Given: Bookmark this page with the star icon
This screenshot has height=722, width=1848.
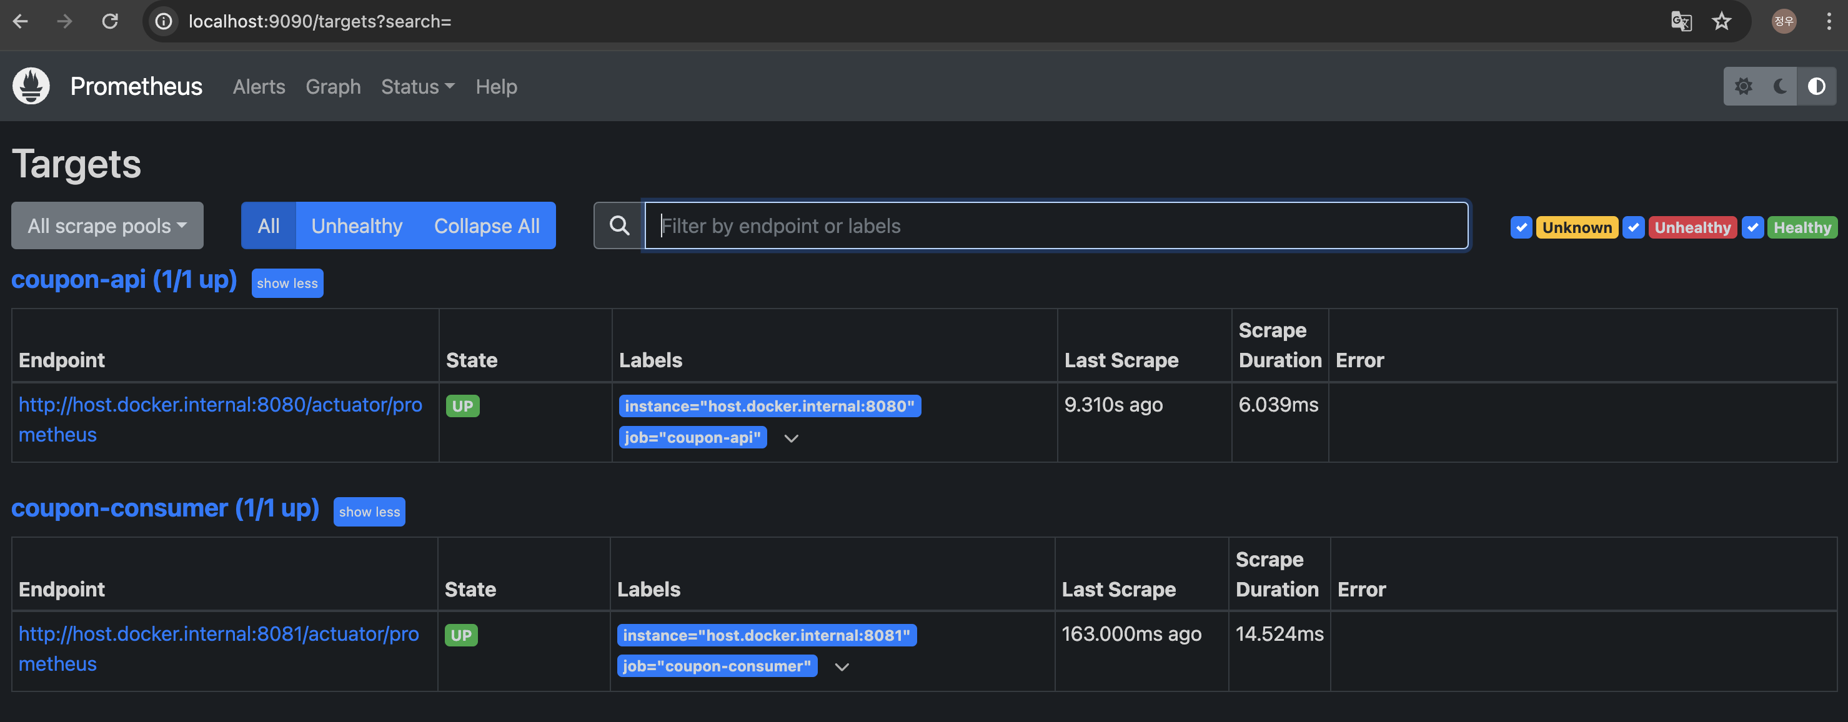Looking at the screenshot, I should (1721, 21).
